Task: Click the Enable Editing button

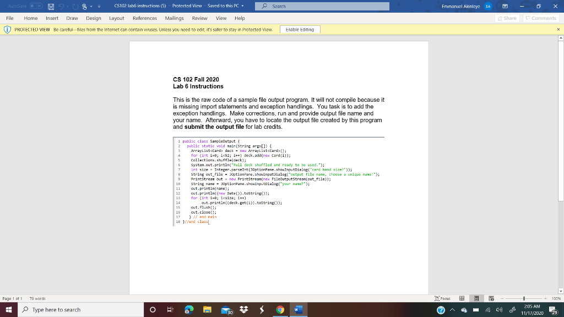Action: (300, 29)
